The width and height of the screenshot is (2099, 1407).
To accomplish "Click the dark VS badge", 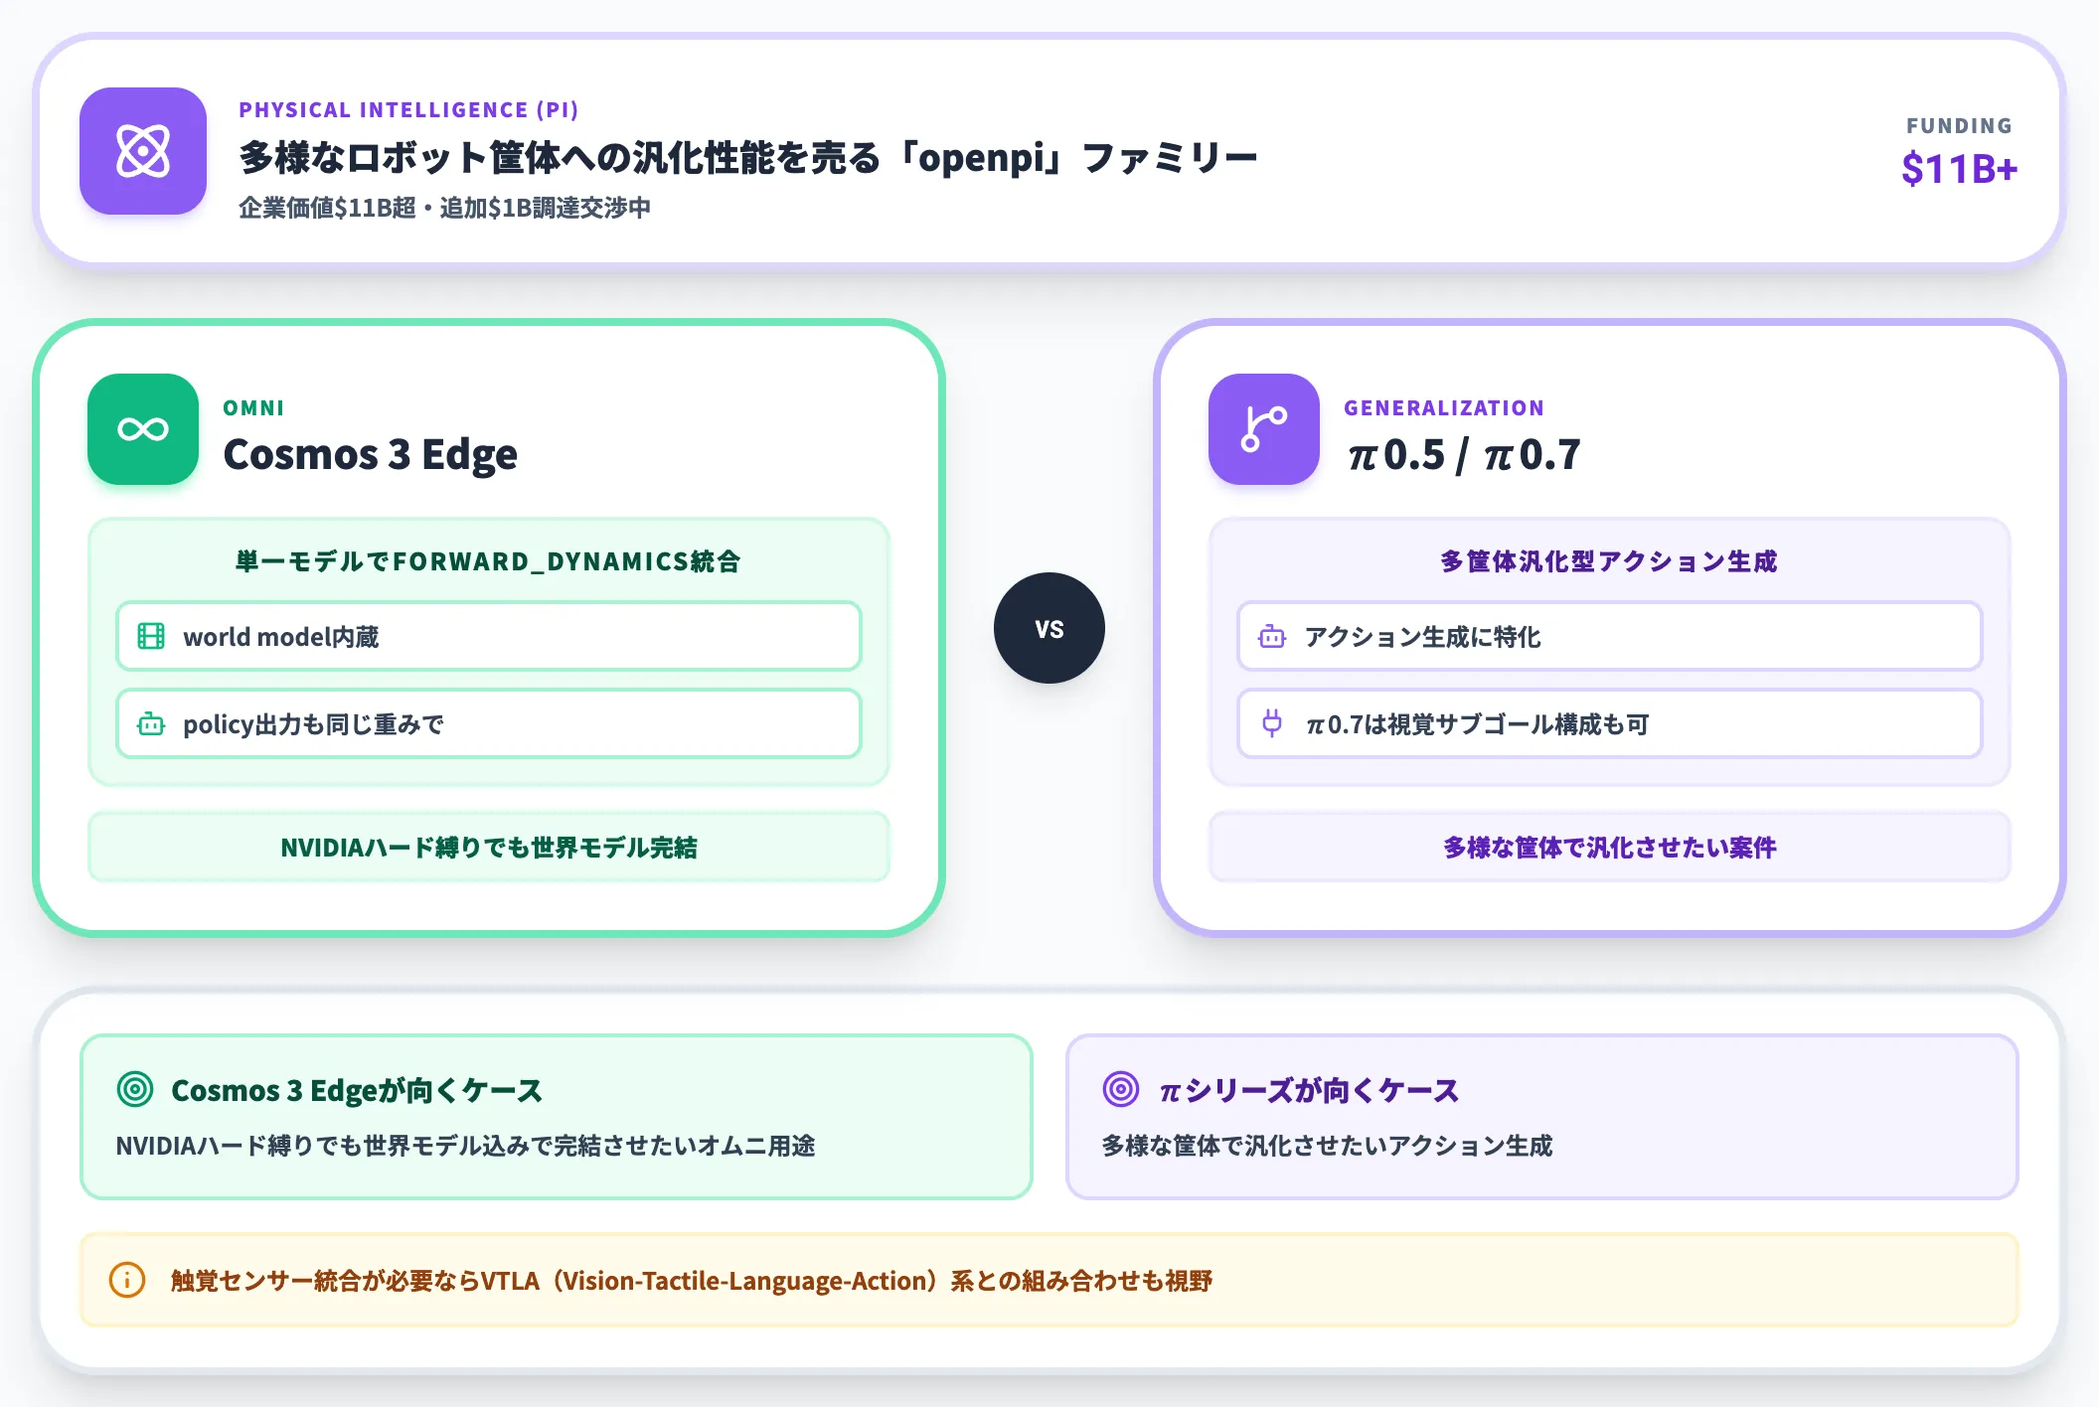I will click(x=1049, y=628).
